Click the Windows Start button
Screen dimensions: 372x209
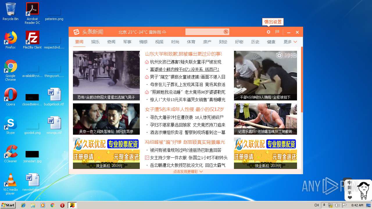(x=8, y=205)
